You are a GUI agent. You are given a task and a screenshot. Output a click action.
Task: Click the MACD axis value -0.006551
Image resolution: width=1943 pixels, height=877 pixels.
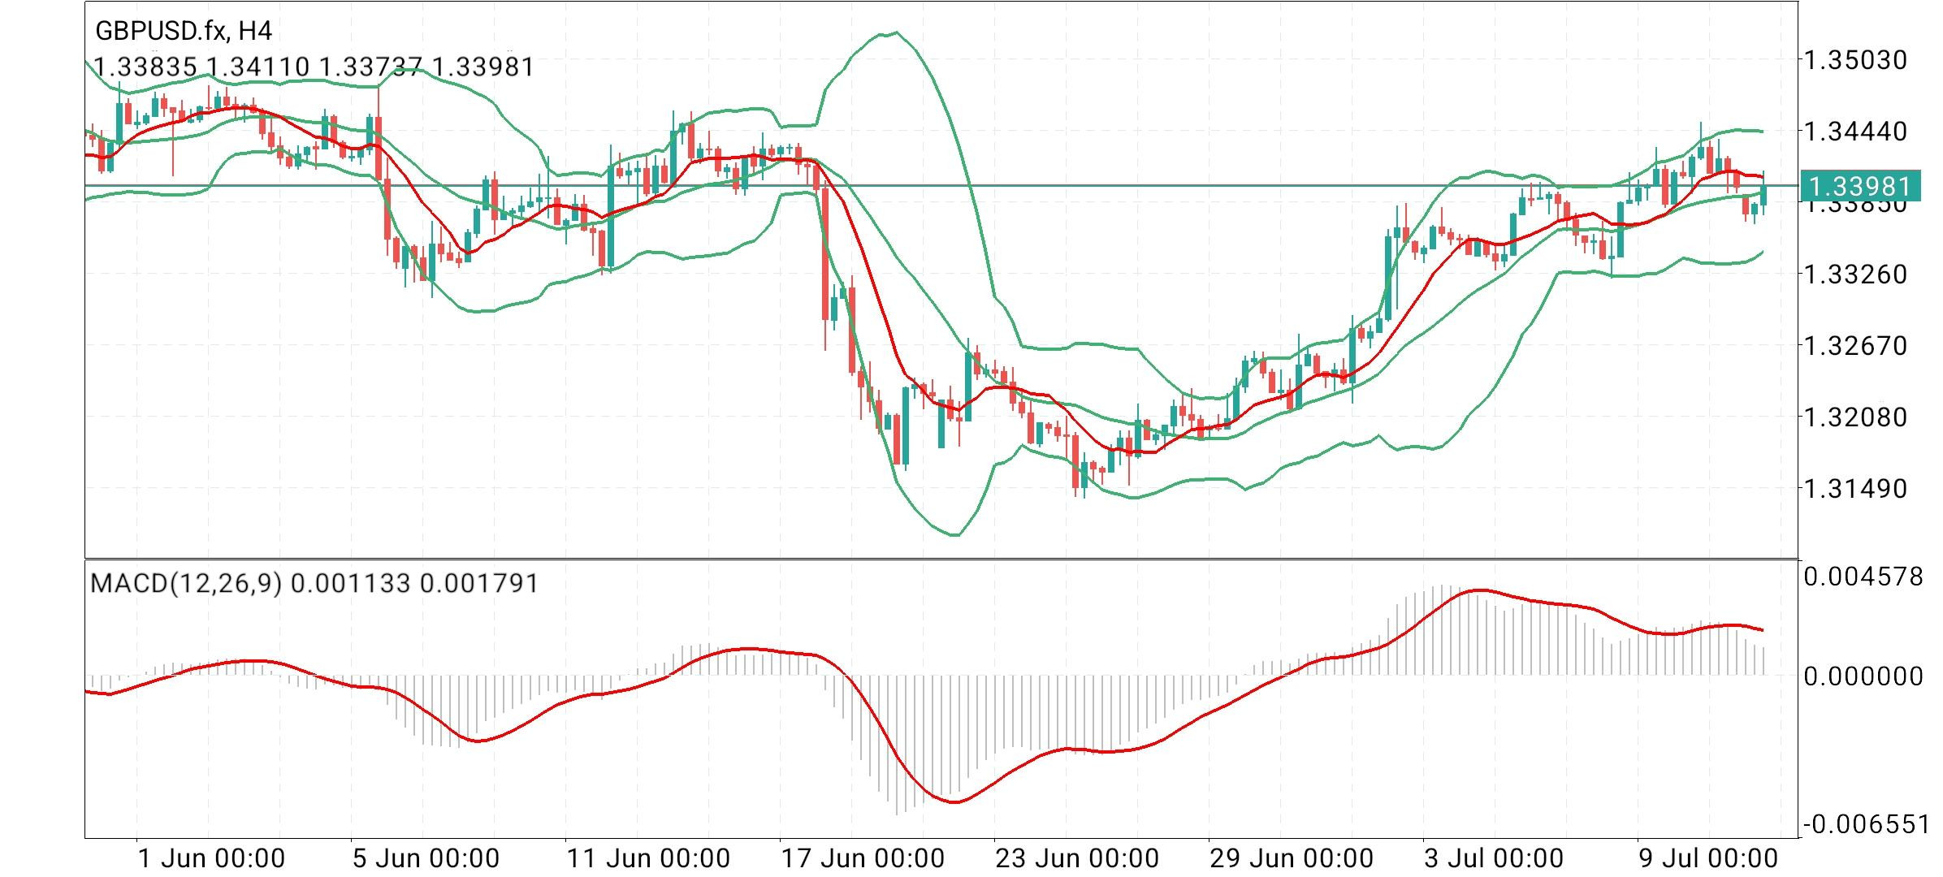(1866, 825)
